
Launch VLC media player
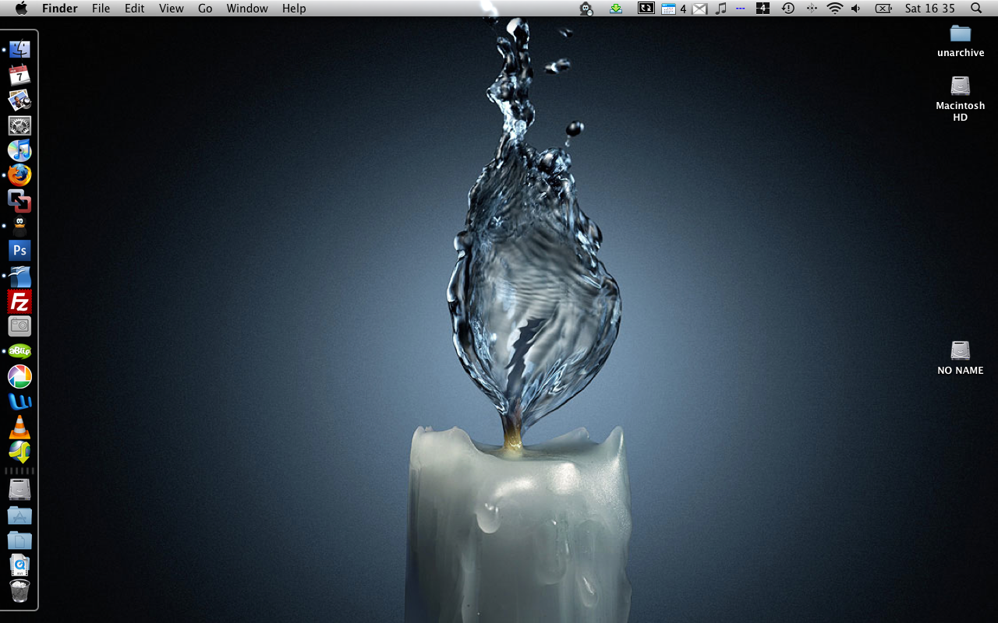pos(19,427)
